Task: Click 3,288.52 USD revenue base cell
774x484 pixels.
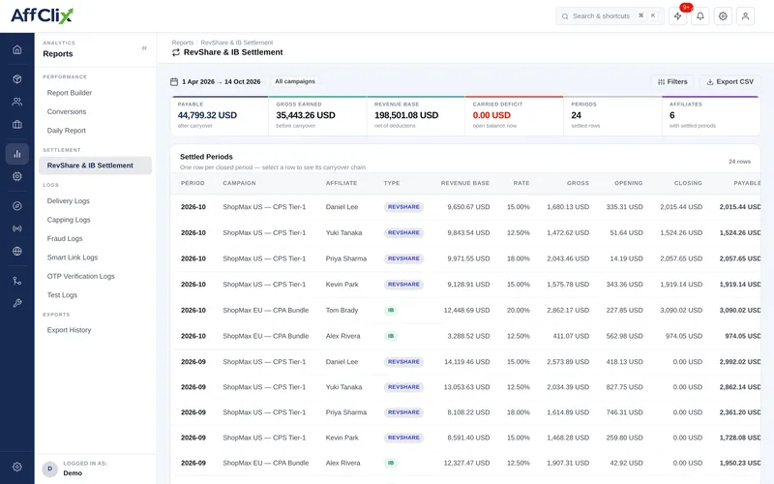Action: 468,336
